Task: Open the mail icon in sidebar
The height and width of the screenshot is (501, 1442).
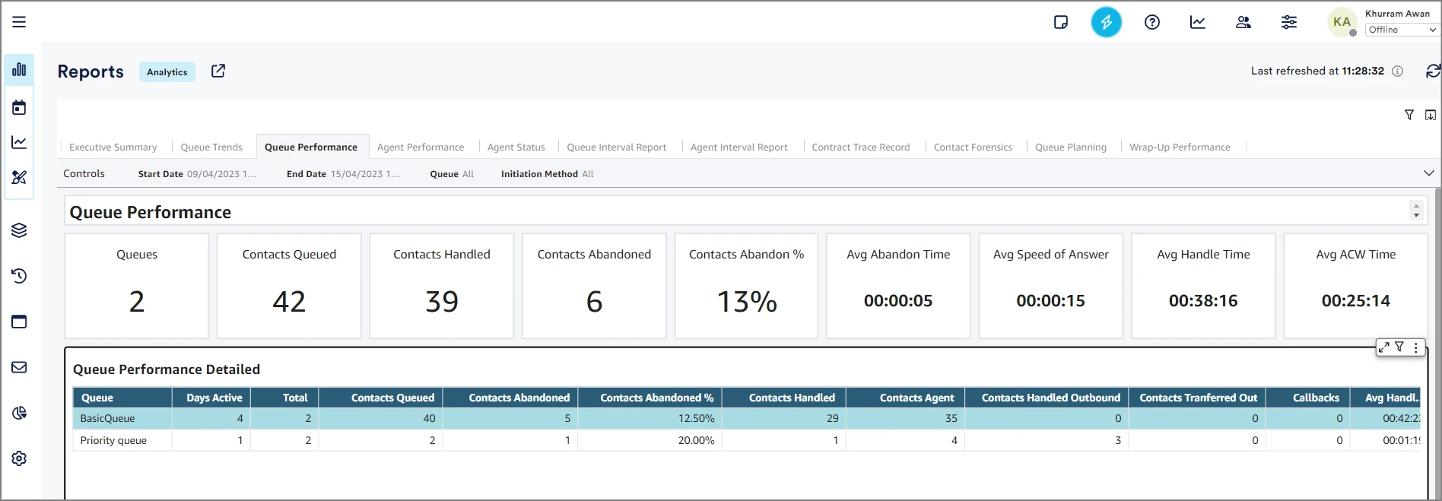Action: tap(19, 367)
